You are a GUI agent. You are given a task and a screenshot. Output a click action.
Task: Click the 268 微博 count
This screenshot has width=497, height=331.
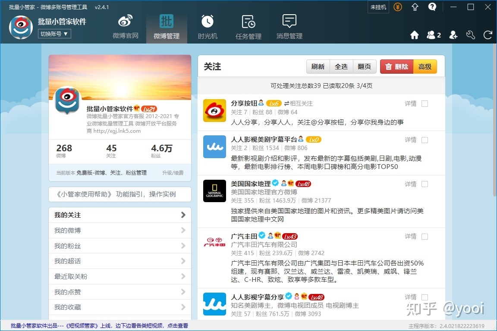pos(64,150)
